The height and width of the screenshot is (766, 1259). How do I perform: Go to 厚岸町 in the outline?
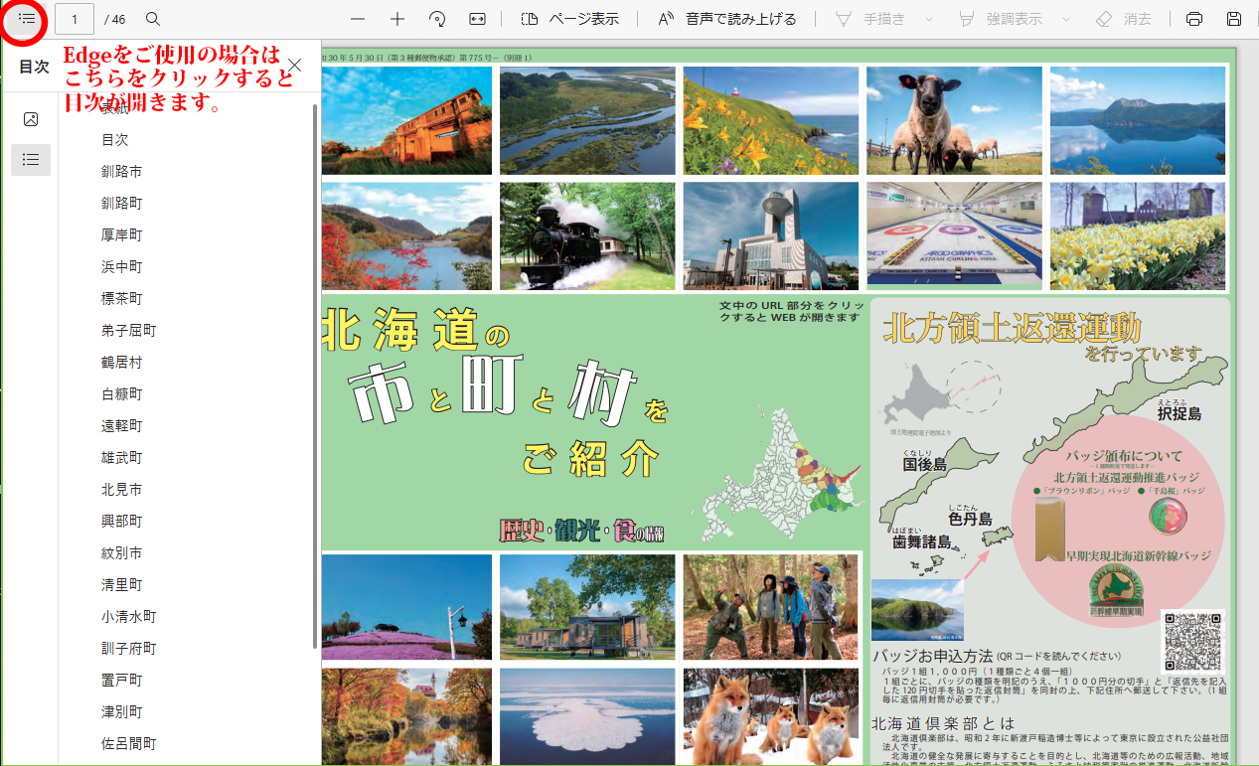coord(121,235)
